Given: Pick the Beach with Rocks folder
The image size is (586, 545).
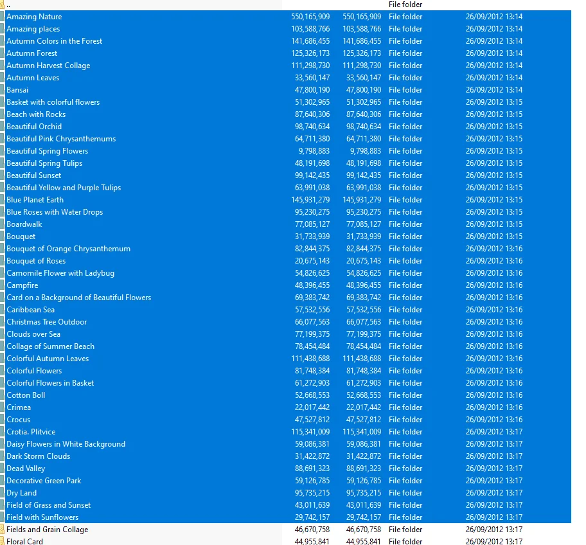Looking at the screenshot, I should [x=36, y=114].
